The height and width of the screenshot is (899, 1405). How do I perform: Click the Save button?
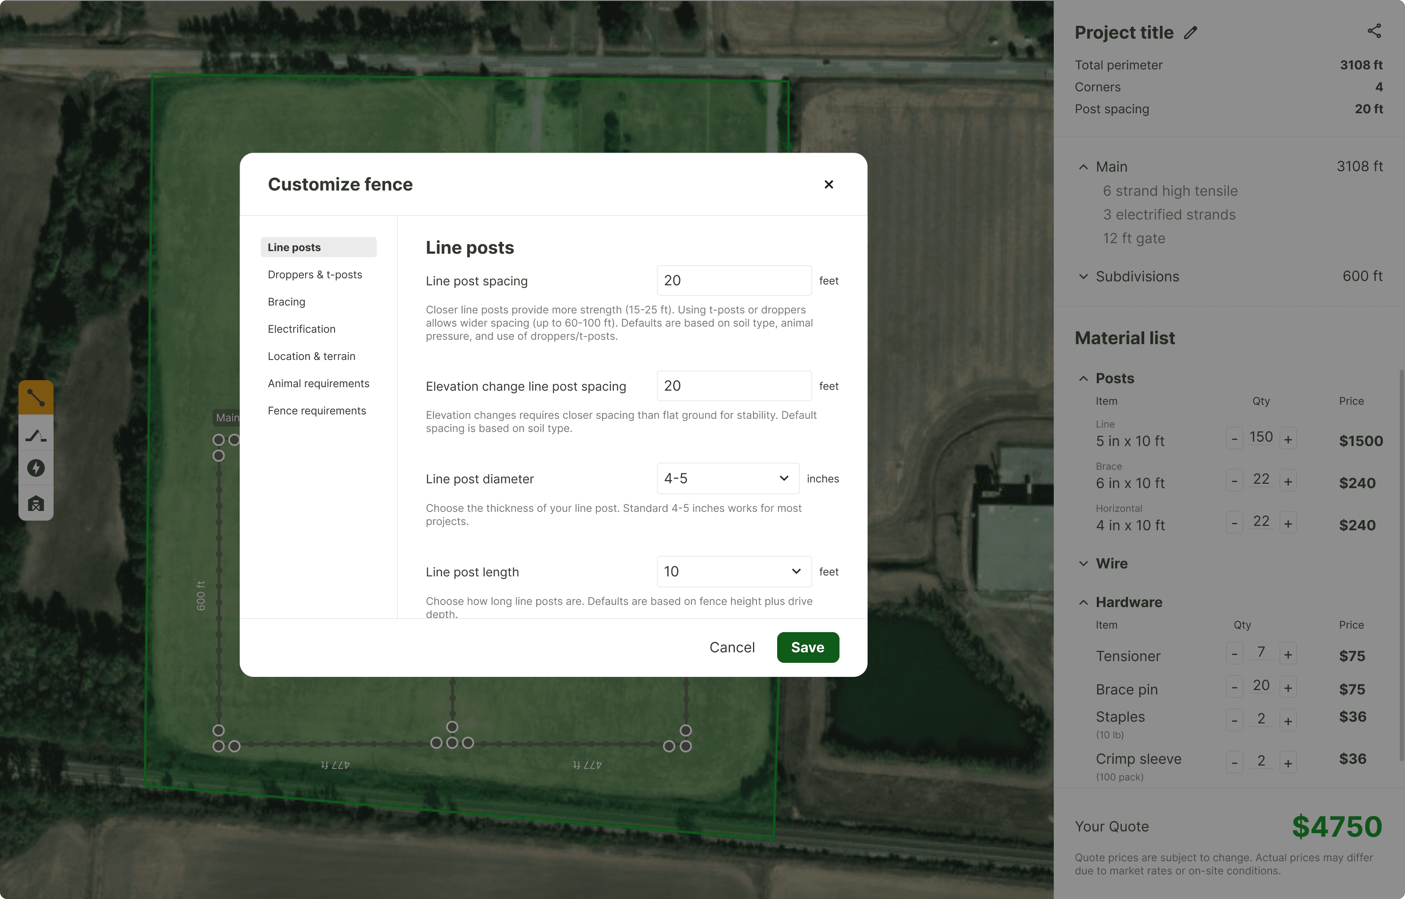(x=807, y=647)
